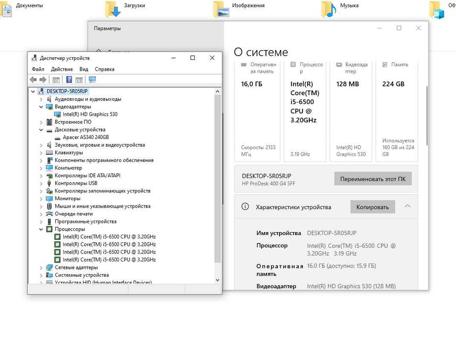This screenshot has width=456, height=343.
Task: Click the blue Help icon in Device Manager toolbar
Action: [x=69, y=79]
